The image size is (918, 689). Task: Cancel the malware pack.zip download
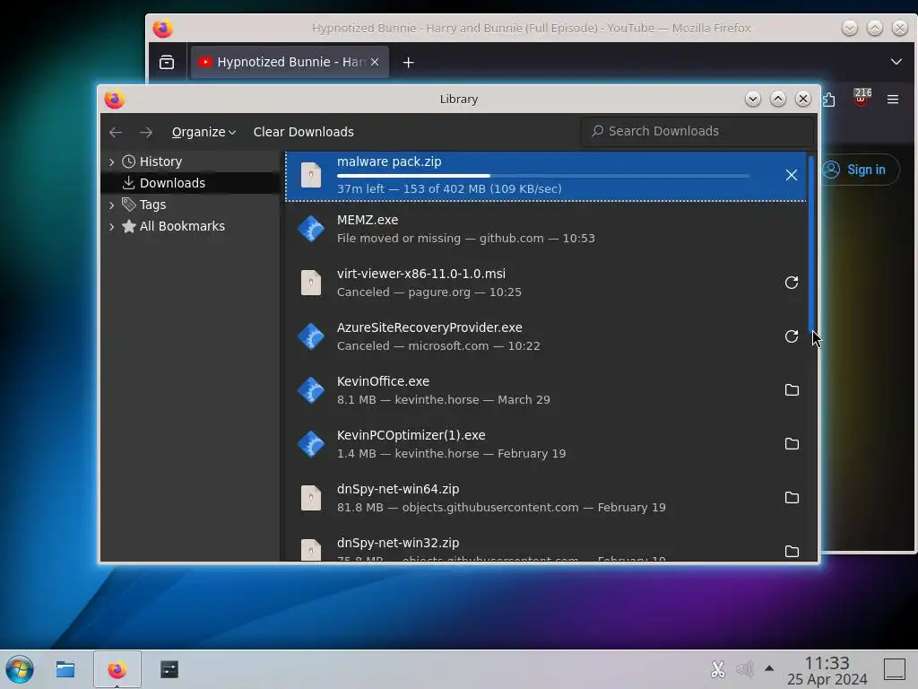791,175
